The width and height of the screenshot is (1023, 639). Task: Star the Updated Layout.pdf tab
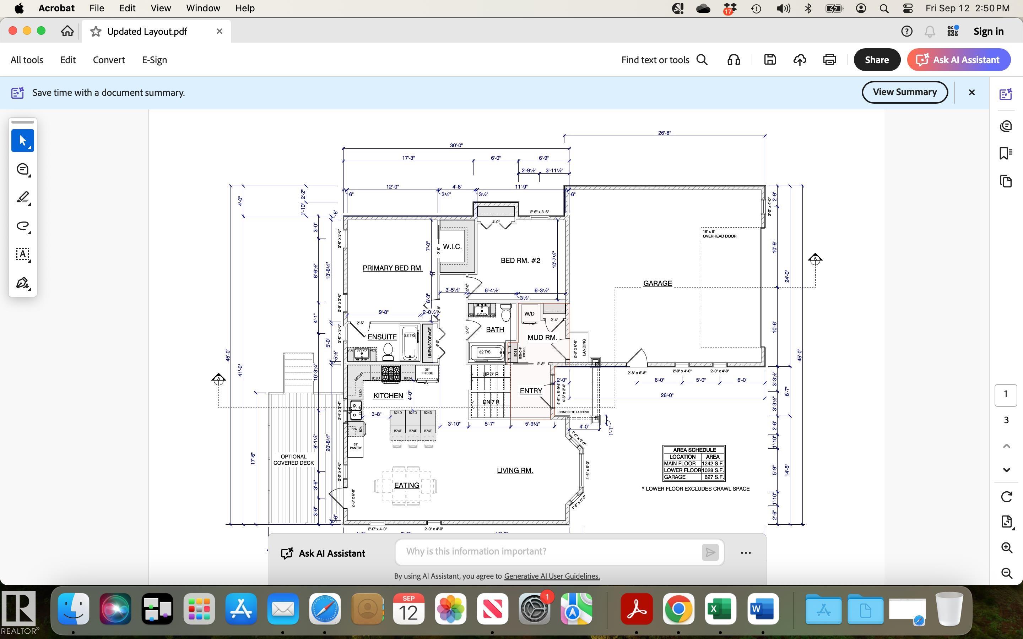tap(96, 31)
